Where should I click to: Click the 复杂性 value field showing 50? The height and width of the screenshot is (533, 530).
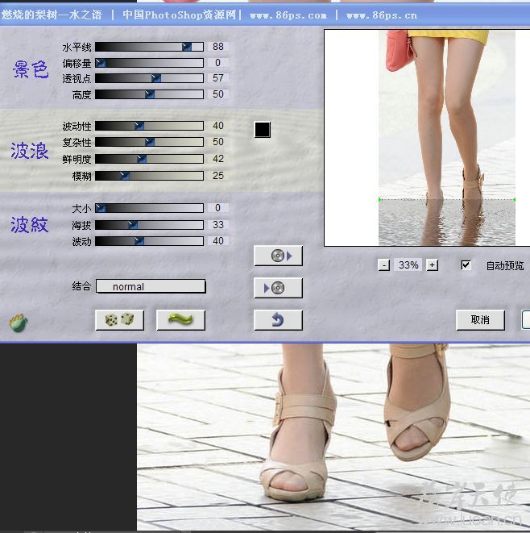pyautogui.click(x=218, y=142)
